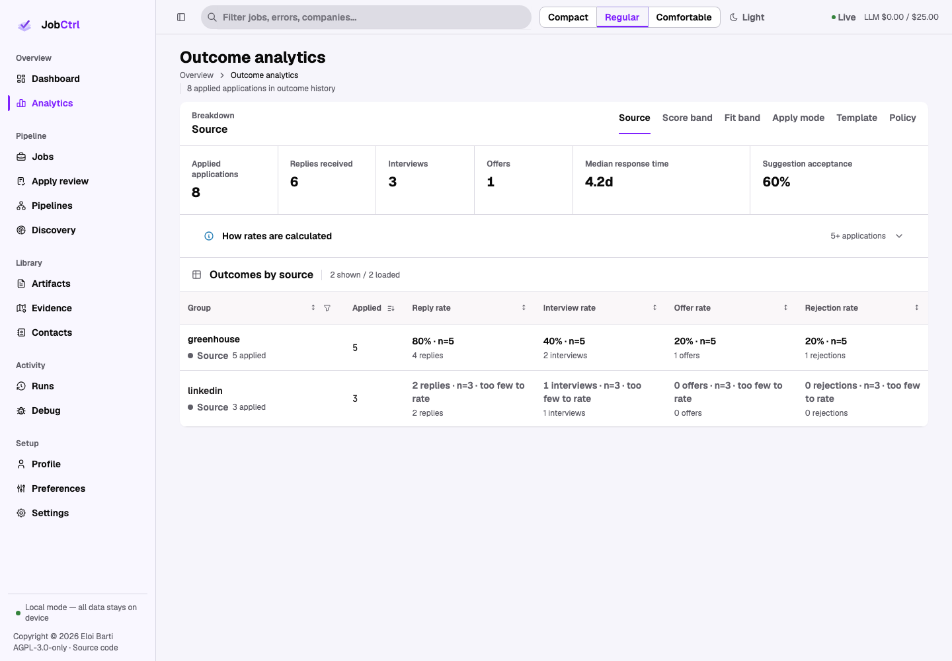Click the 2 shown / 2 loaded count
The width and height of the screenshot is (952, 661).
(x=365, y=275)
